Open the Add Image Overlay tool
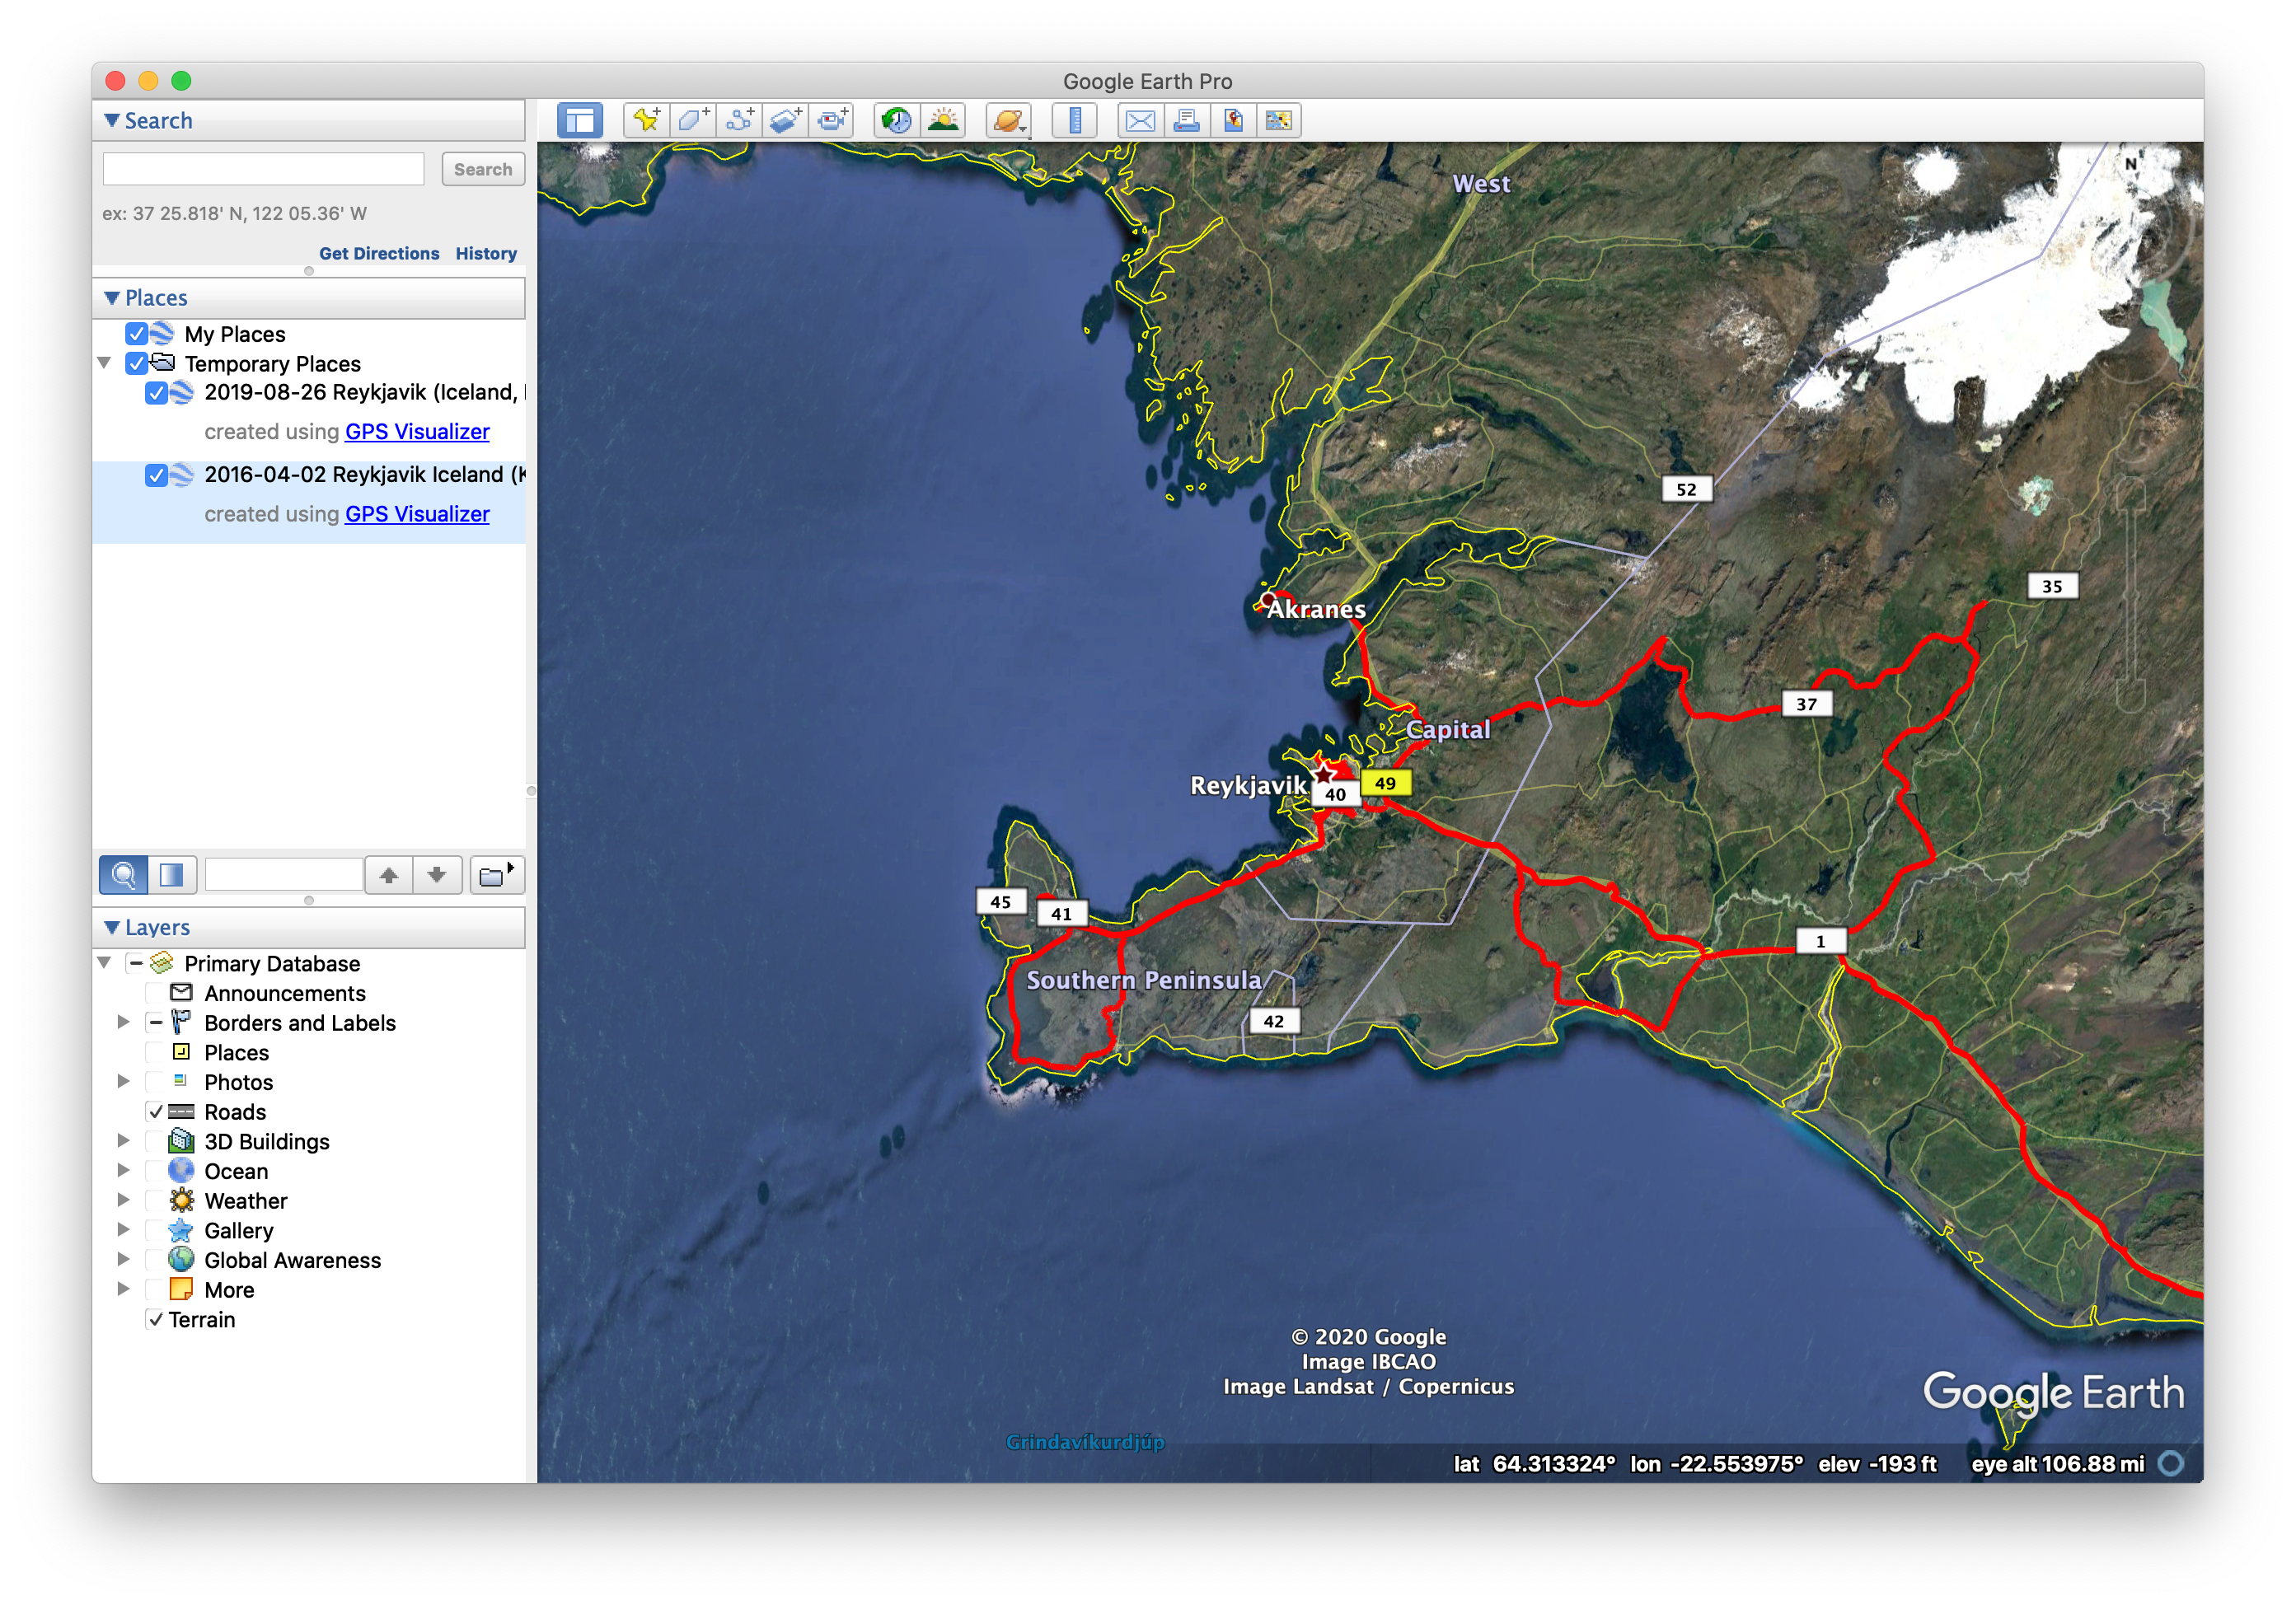The image size is (2296, 1605). [x=786, y=120]
